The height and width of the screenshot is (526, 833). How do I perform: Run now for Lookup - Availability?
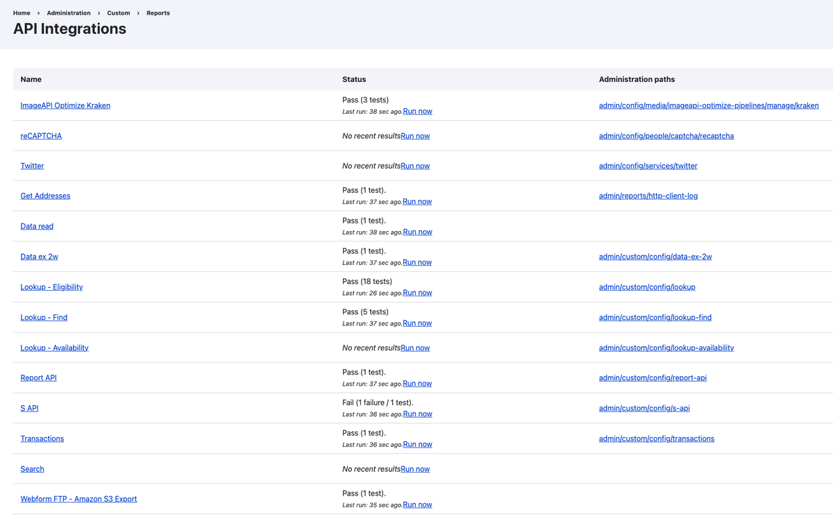click(x=415, y=348)
